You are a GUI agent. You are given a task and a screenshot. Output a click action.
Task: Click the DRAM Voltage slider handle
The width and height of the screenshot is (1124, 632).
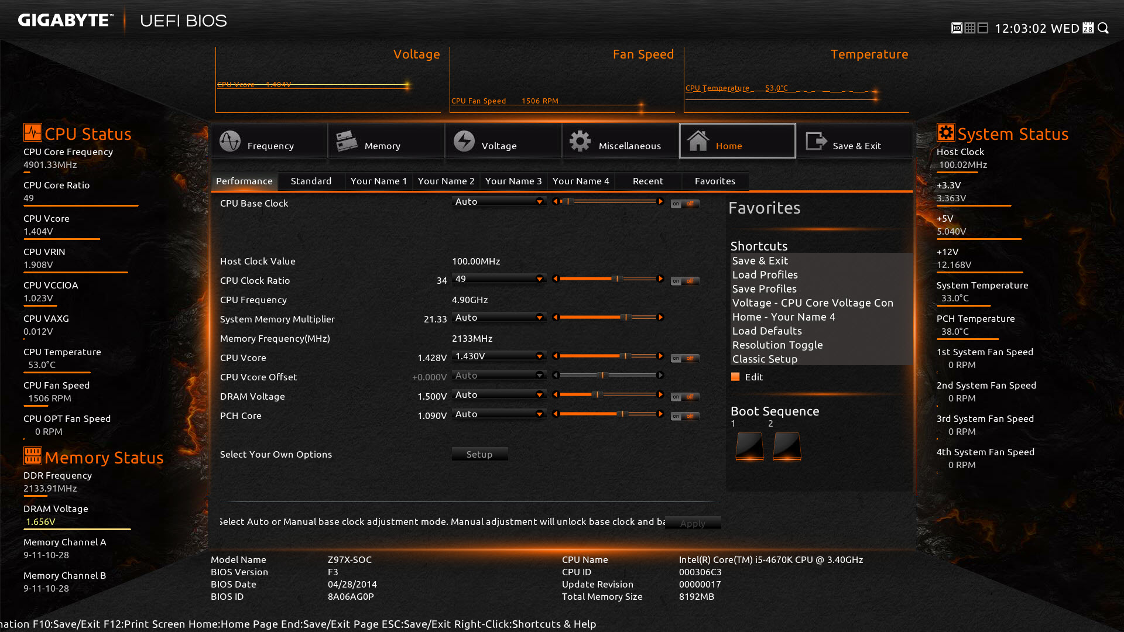coord(597,394)
